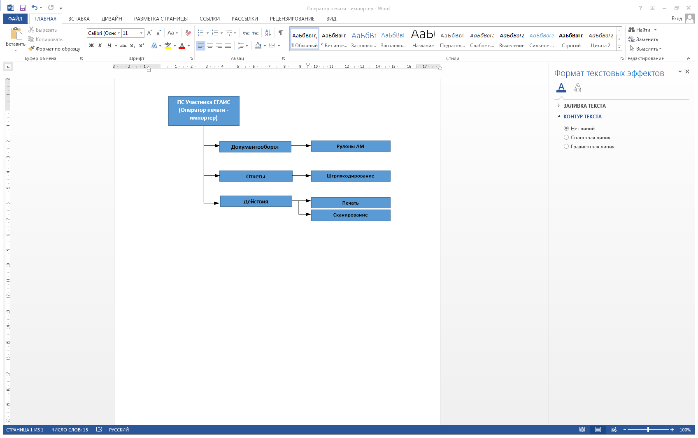Screen dimensions: 698x438
Task: Apply Название style
Action: click(x=423, y=39)
